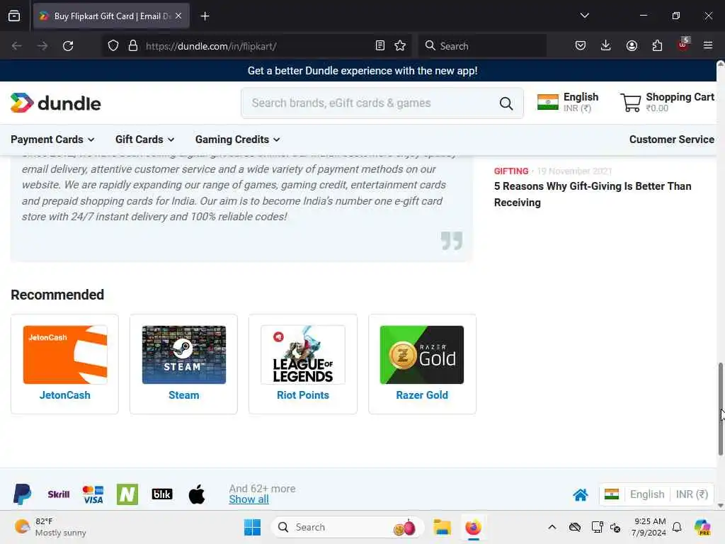The height and width of the screenshot is (544, 725).
Task: Open Firefox View icon
Action: 14,16
